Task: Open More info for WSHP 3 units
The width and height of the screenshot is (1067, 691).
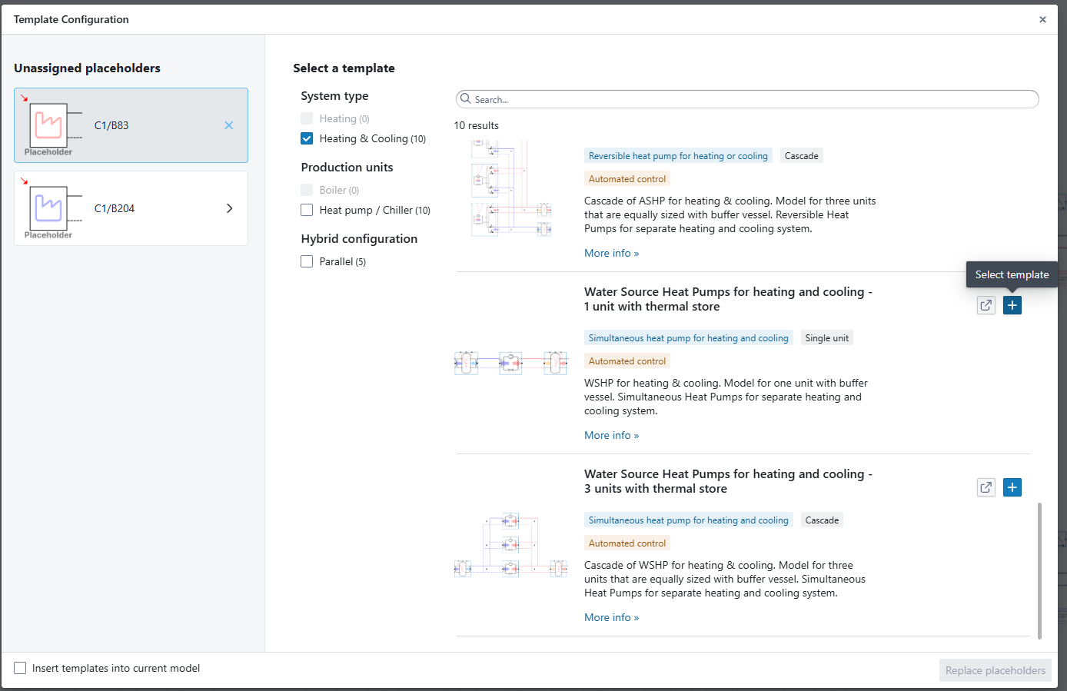Action: point(611,617)
